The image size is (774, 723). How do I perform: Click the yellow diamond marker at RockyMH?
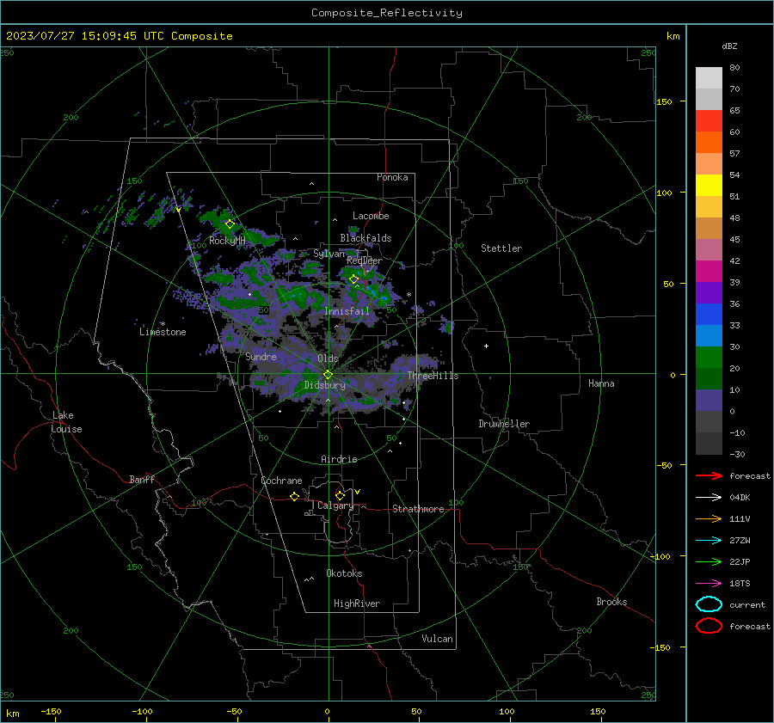pyautogui.click(x=230, y=224)
